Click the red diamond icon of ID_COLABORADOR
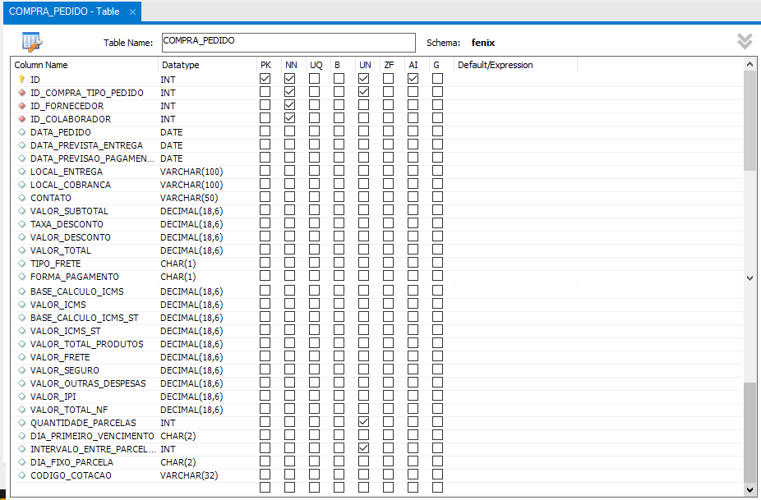The image size is (761, 500). 22,118
